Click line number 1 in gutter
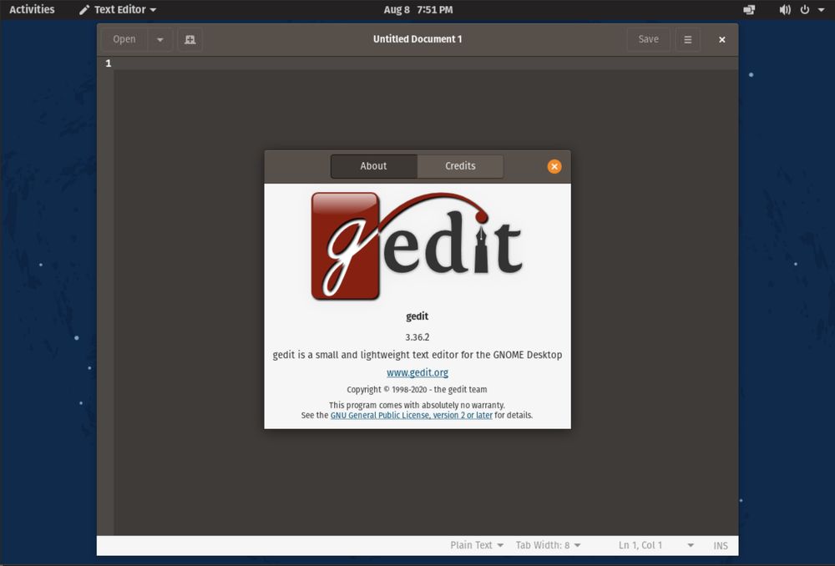This screenshot has height=566, width=835. (x=109, y=63)
